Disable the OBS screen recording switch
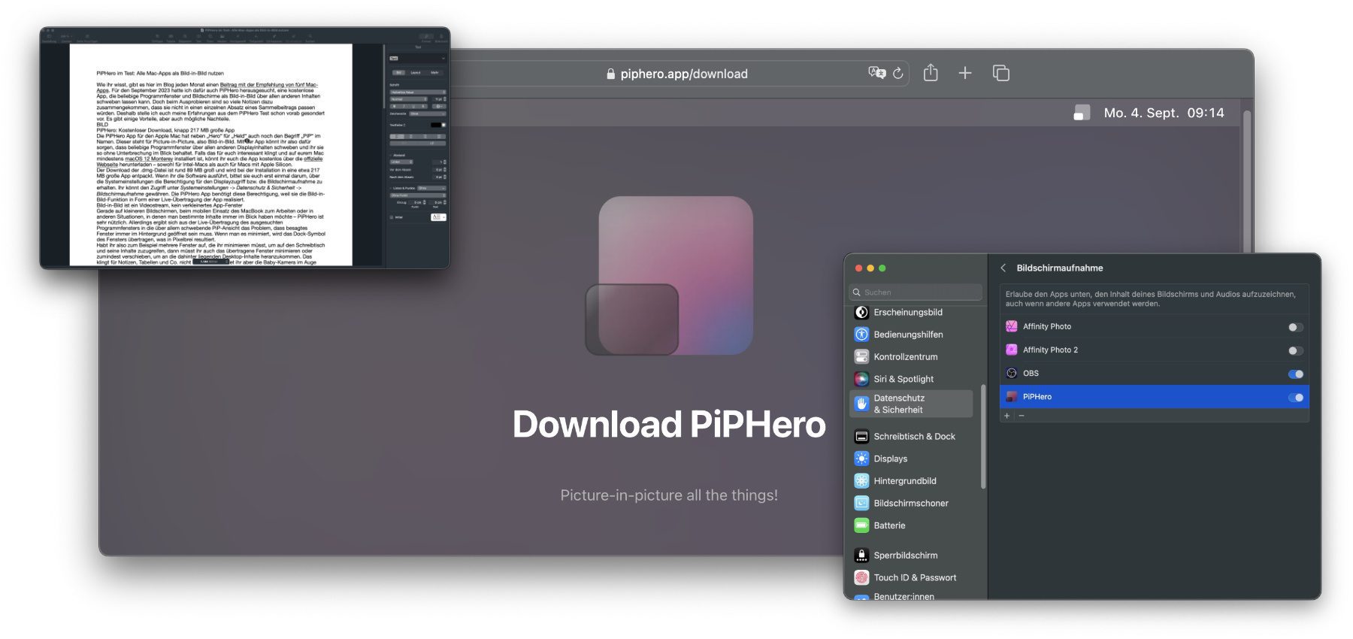 click(x=1294, y=374)
